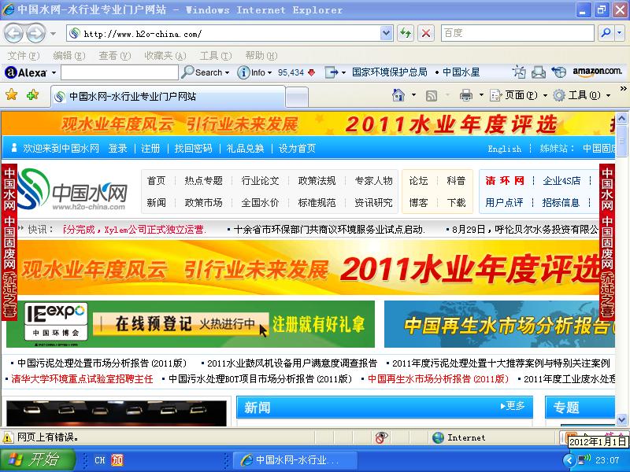Click the vertical scrollbar down arrow
The image size is (630, 472).
[x=622, y=420]
